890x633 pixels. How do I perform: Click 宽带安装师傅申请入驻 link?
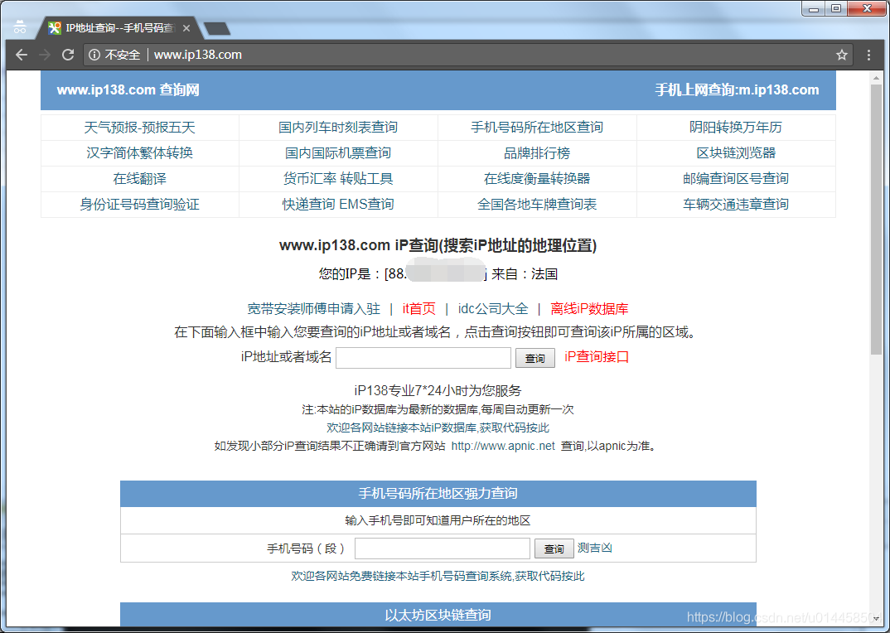click(x=314, y=309)
